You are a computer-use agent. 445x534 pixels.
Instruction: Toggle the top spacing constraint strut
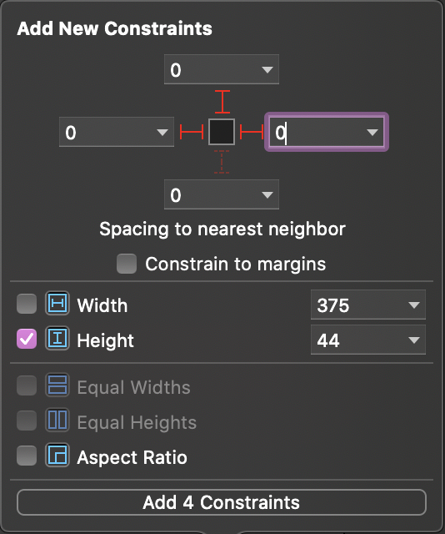pos(222,102)
